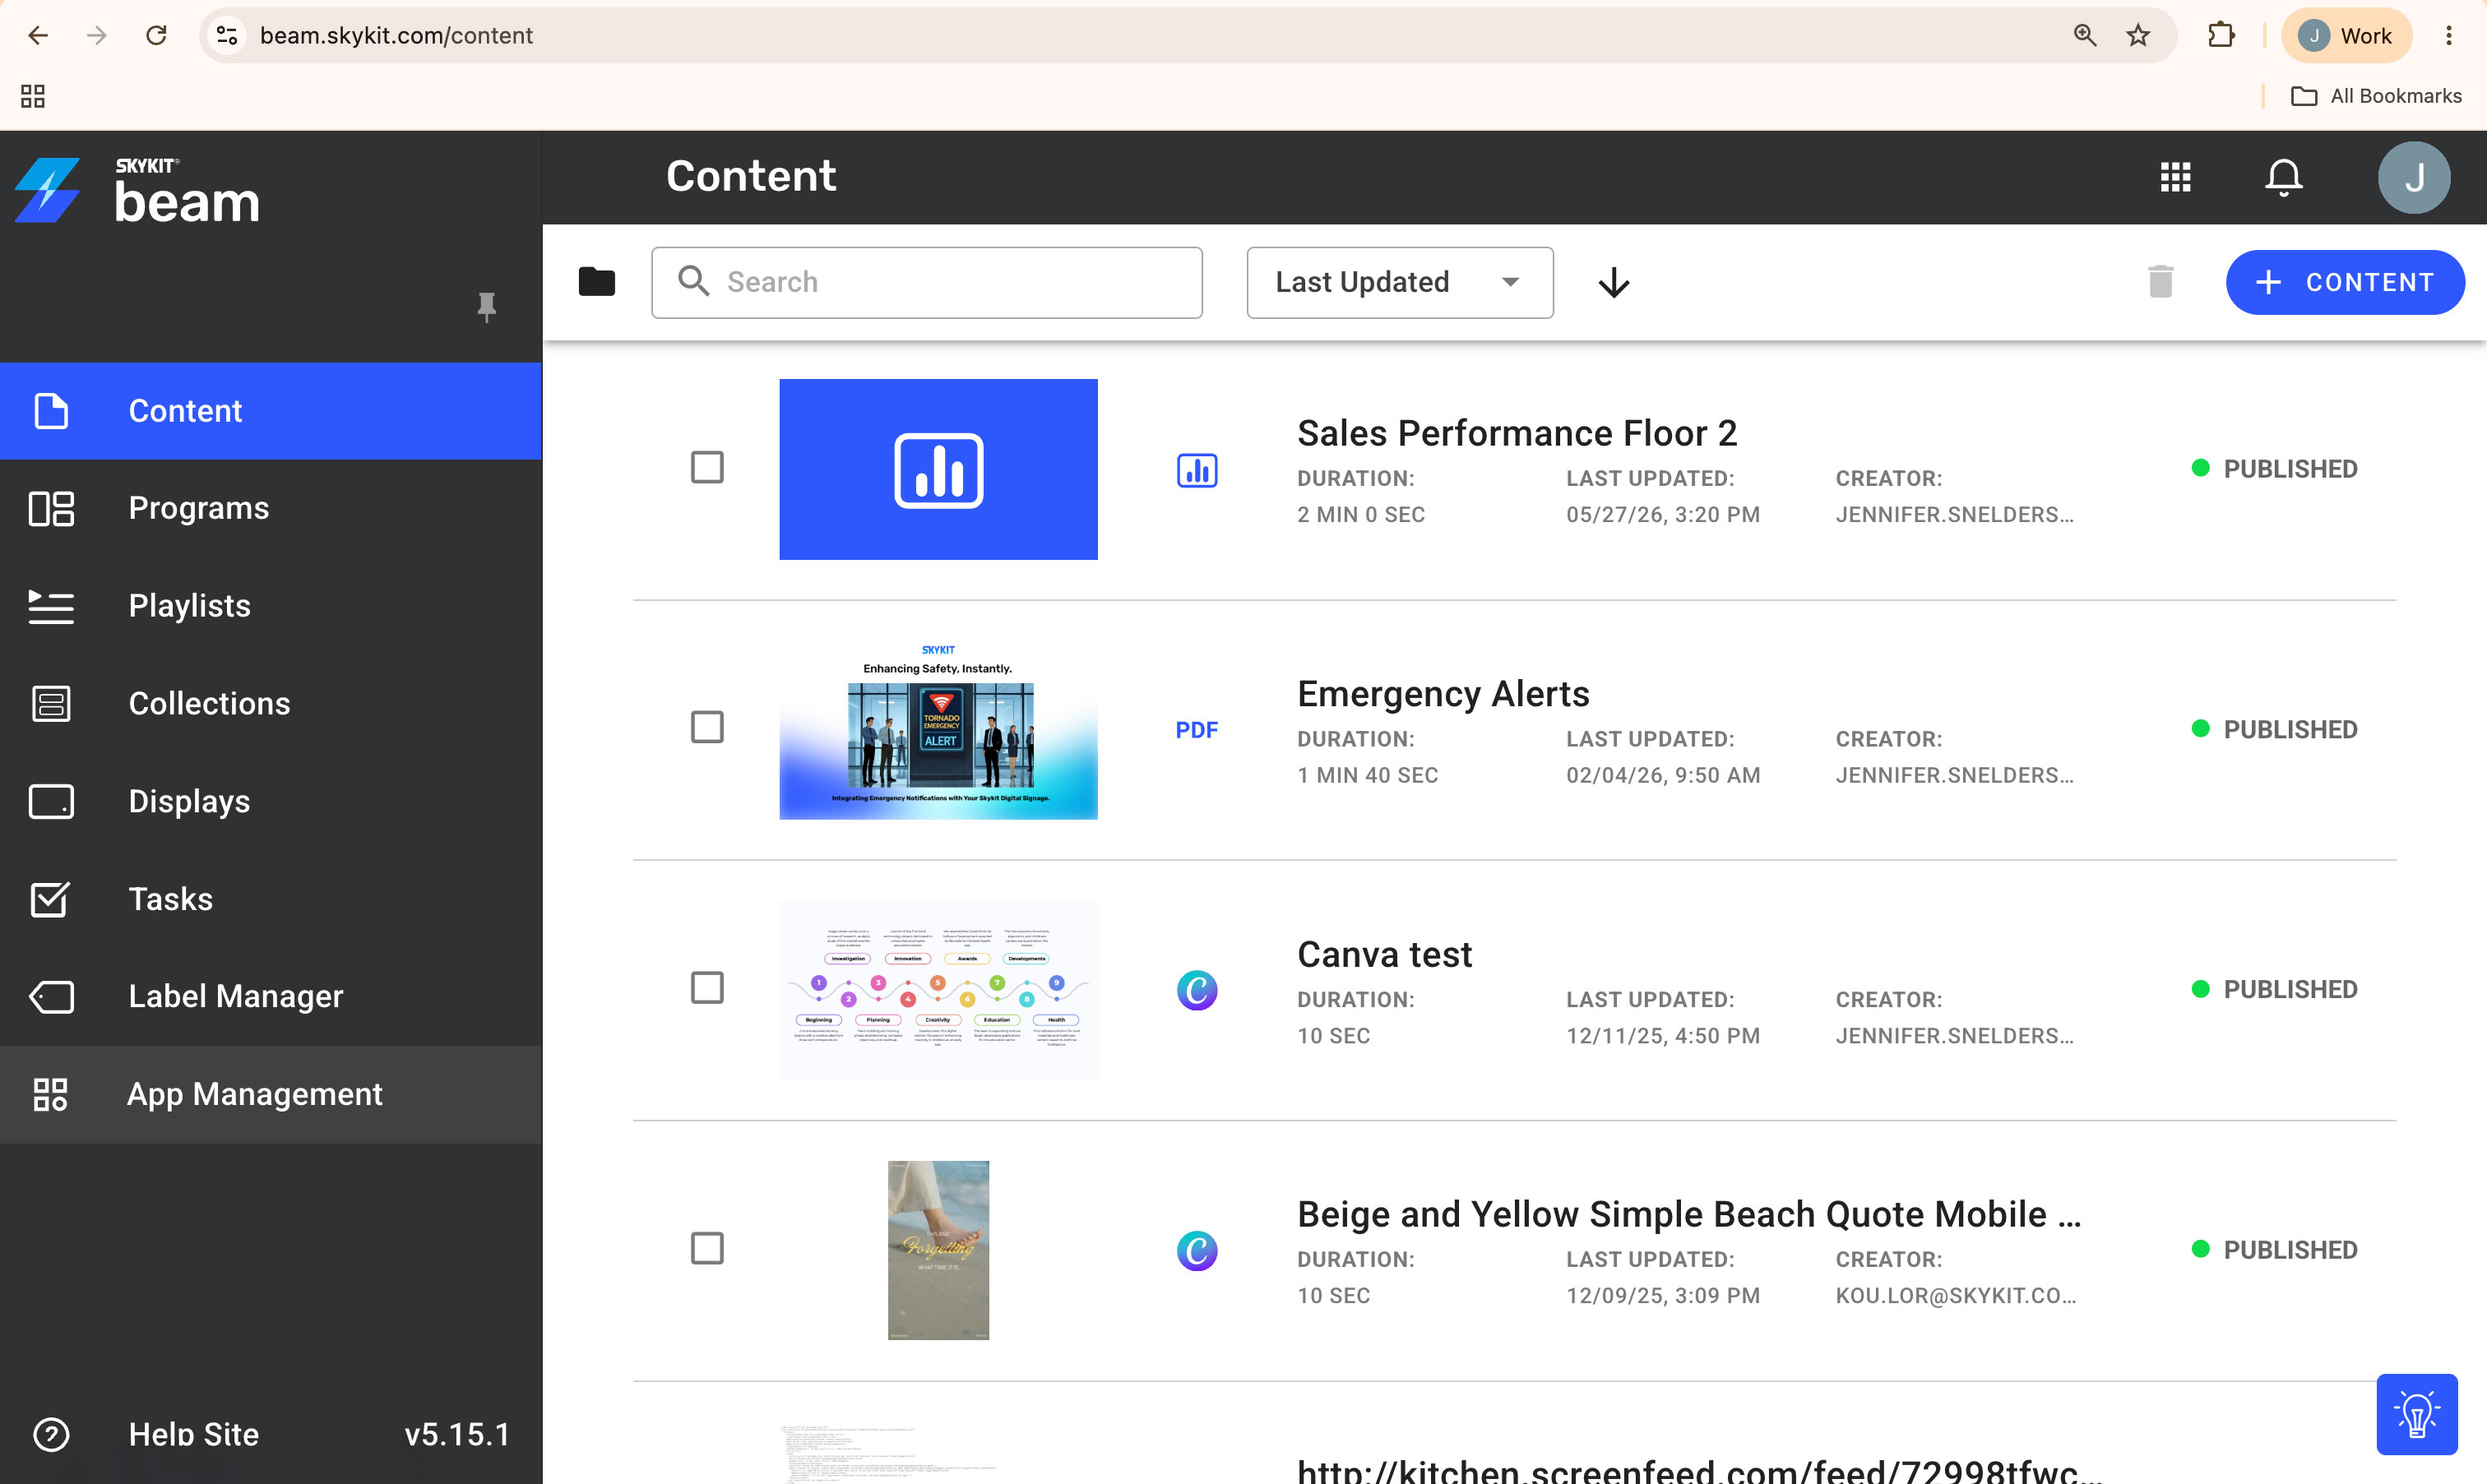Open Tasks in sidebar
The image size is (2487, 1484).
pyautogui.click(x=271, y=899)
